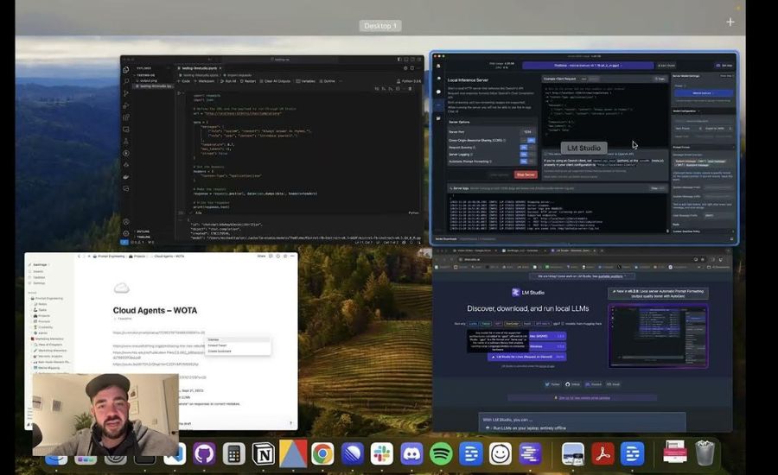Download Mac (M1/M2) build on LM Studio website
Viewport: 778px width, 475px height.
tap(547, 336)
